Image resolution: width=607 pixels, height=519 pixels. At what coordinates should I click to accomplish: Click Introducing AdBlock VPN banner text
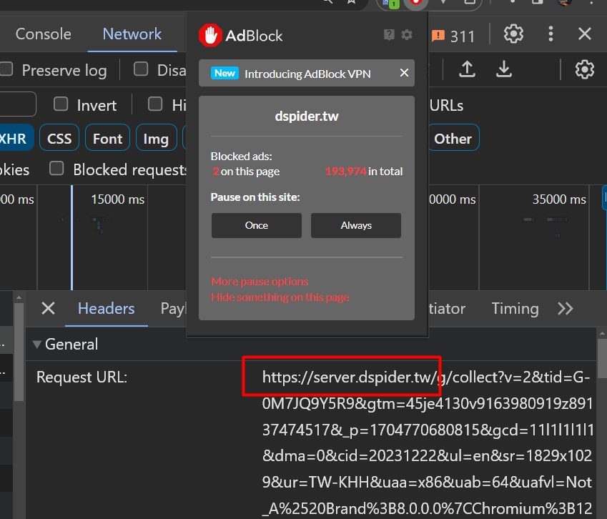(x=307, y=74)
